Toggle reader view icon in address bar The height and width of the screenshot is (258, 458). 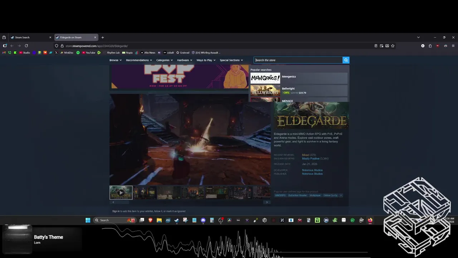[x=376, y=46]
